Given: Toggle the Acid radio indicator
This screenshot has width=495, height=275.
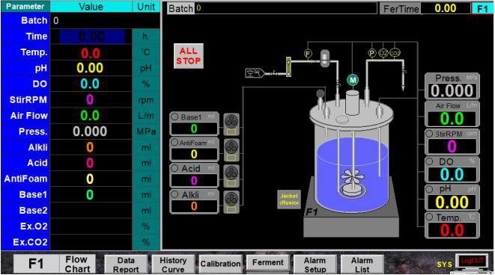Looking at the screenshot, I should pyautogui.click(x=174, y=169).
